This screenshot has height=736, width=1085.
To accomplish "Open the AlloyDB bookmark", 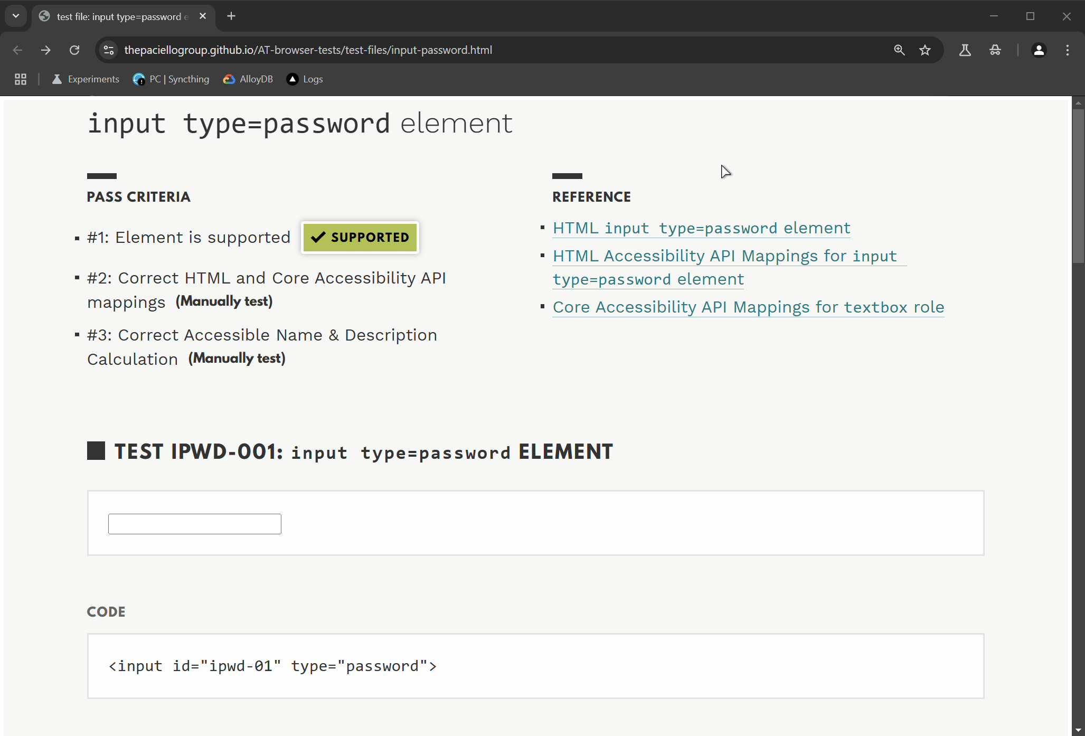I will pos(248,79).
